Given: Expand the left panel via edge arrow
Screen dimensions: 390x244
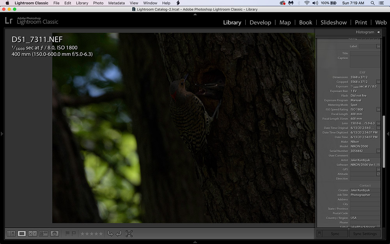Looking at the screenshot, I should tap(2, 134).
